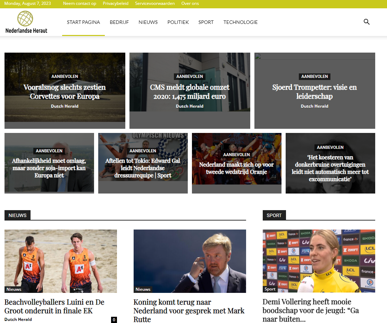Click the 'Neem contact op' link

[79, 3]
